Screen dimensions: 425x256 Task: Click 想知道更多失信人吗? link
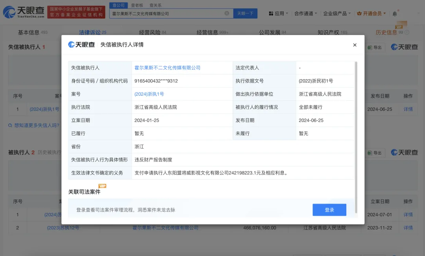(34, 125)
